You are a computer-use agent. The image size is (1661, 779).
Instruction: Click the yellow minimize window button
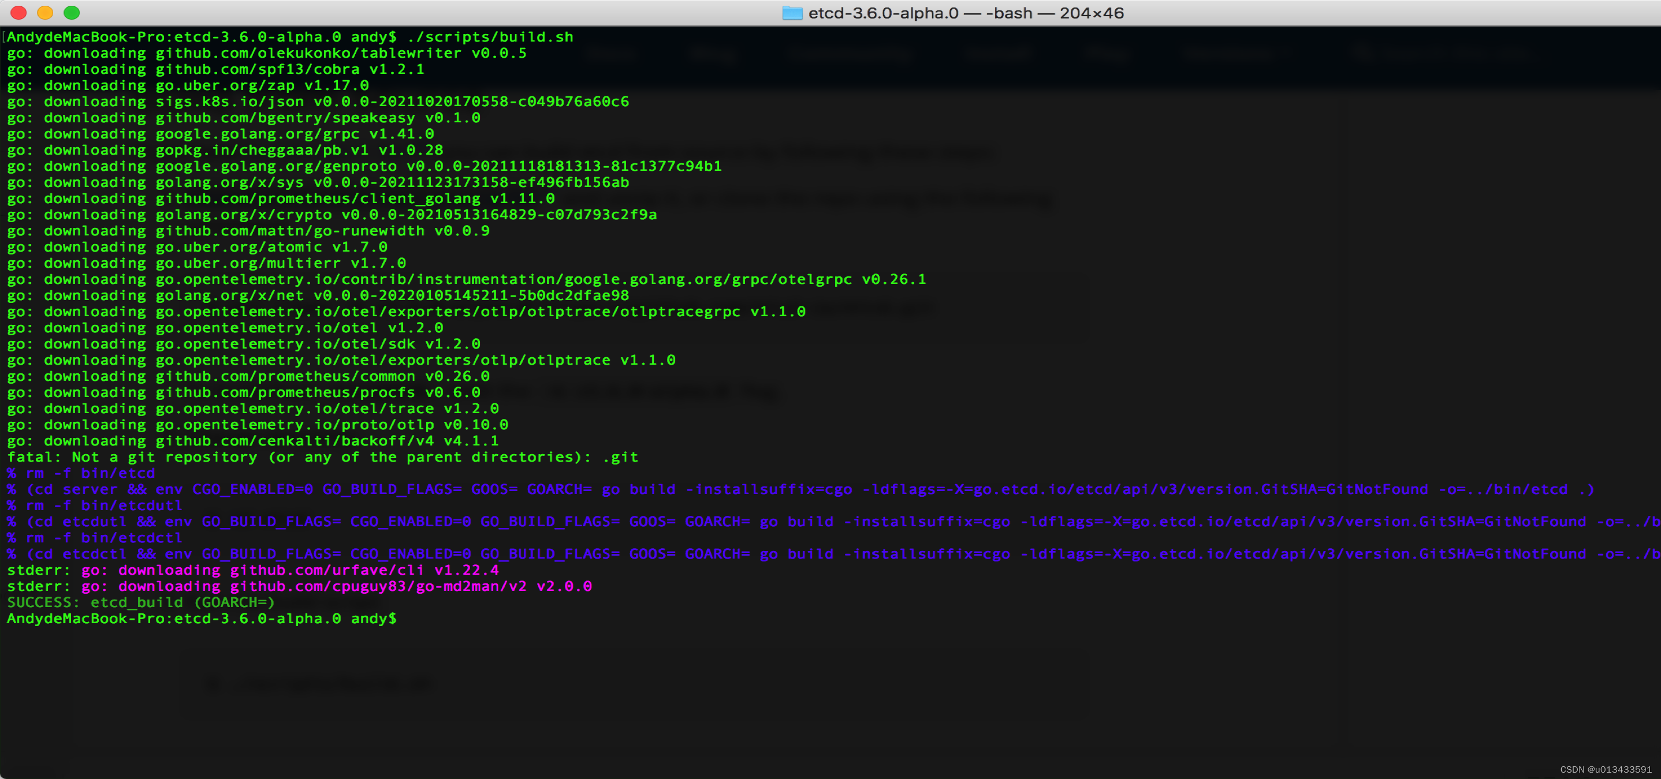[x=44, y=12]
